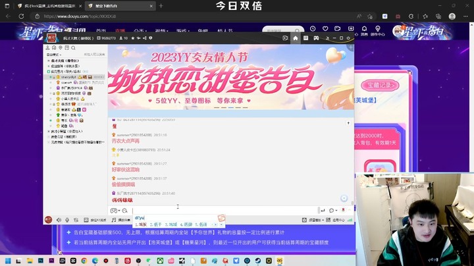Open the app center grid button

click(335, 220)
